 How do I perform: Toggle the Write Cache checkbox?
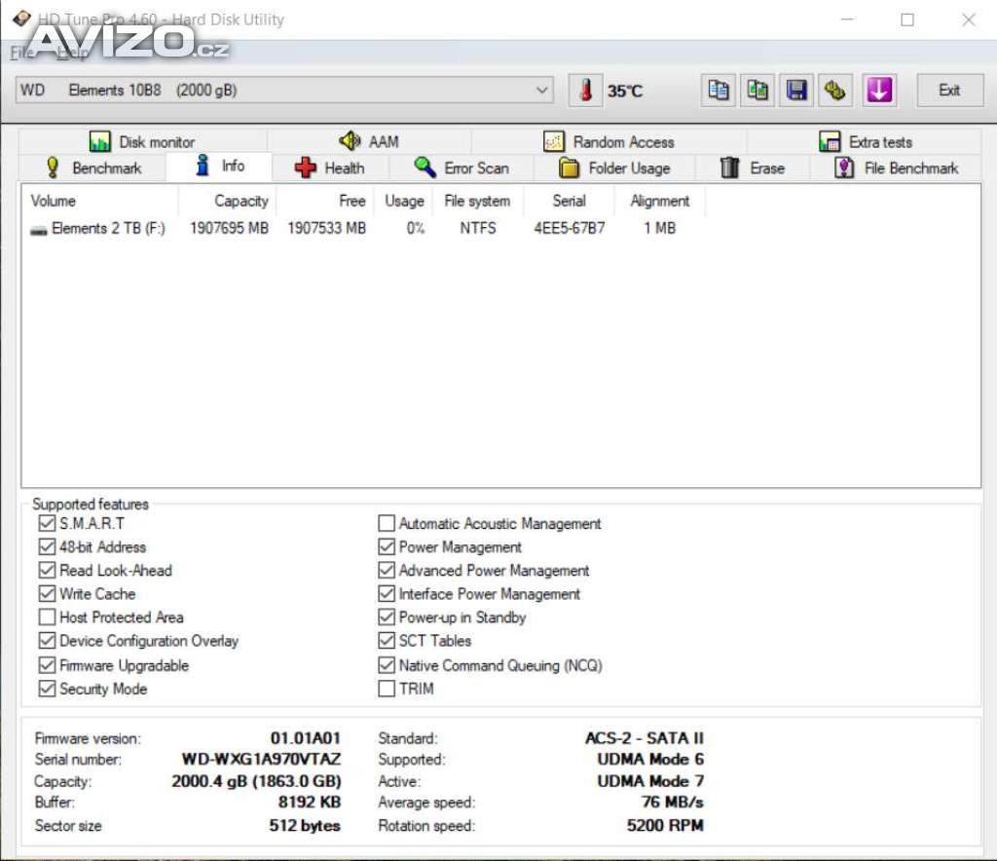47,594
